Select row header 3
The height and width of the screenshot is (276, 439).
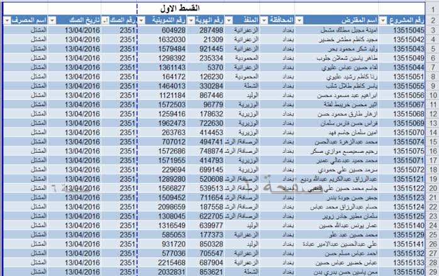[432, 30]
